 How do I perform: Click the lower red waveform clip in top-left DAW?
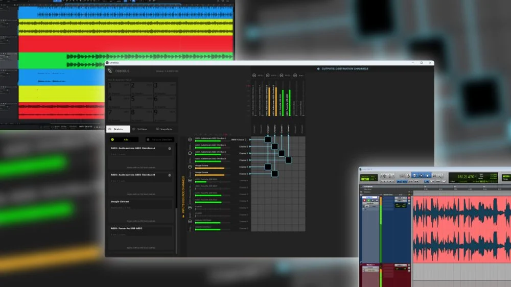tap(62, 111)
